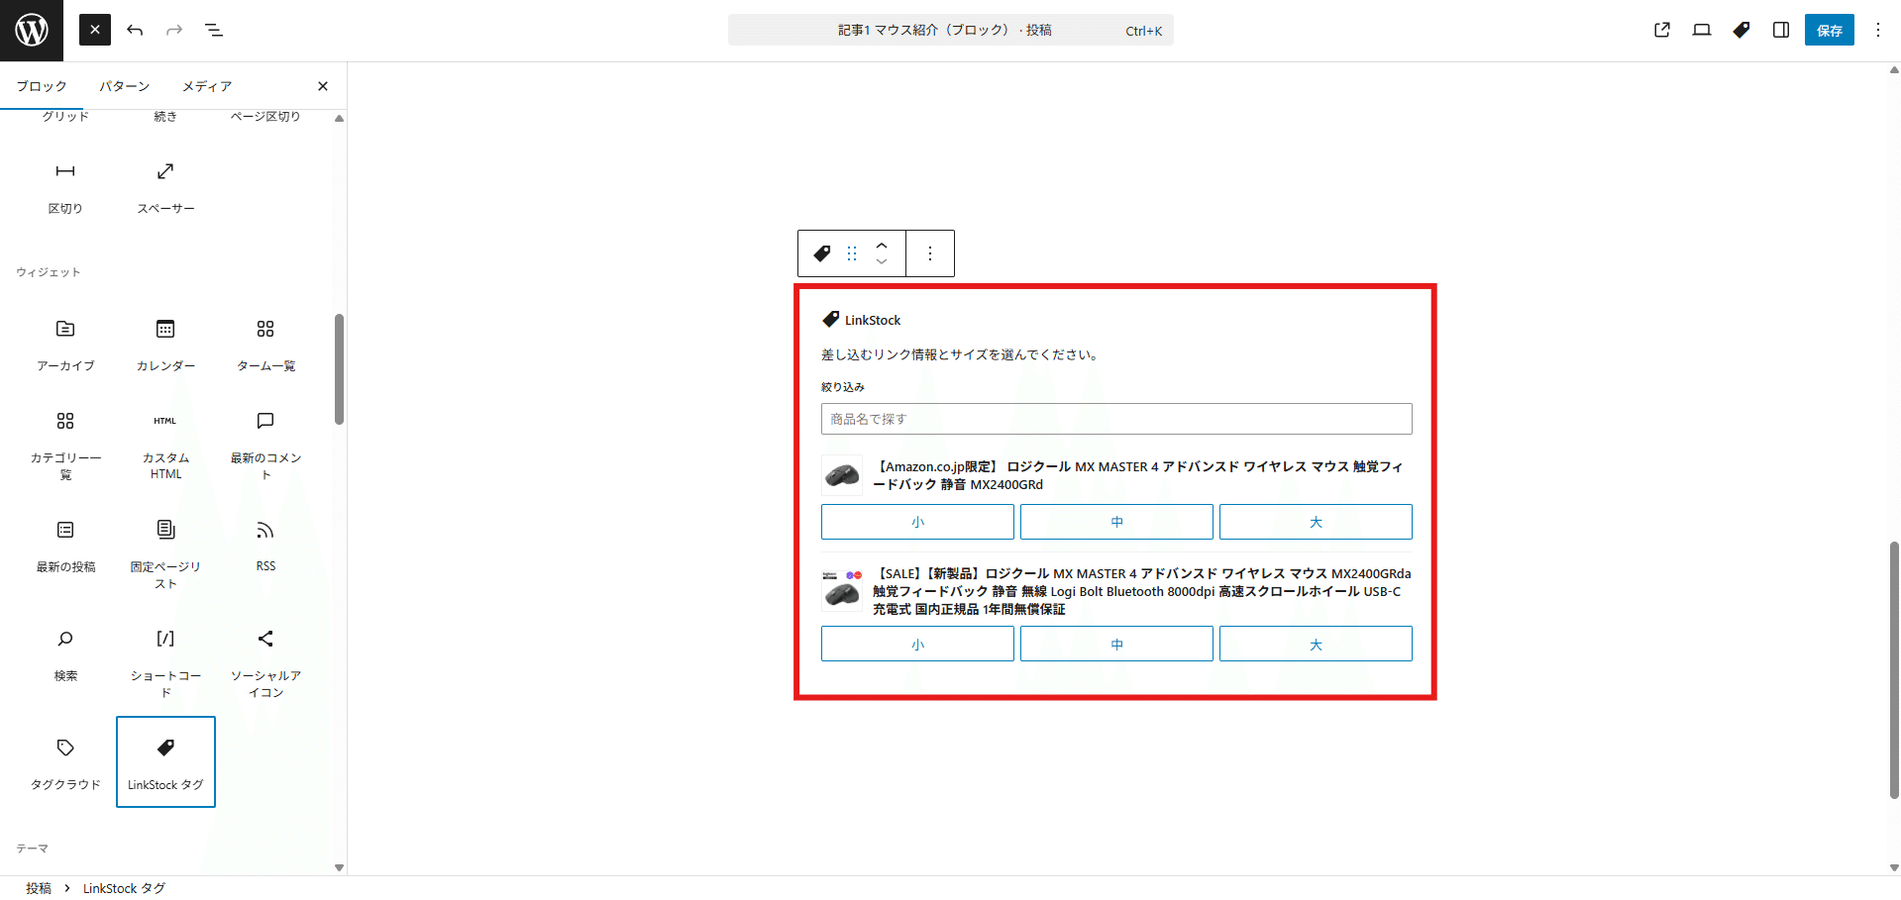This screenshot has height=900, width=1901.
Task: Insert the カレンダー widget block
Action: tap(165, 346)
